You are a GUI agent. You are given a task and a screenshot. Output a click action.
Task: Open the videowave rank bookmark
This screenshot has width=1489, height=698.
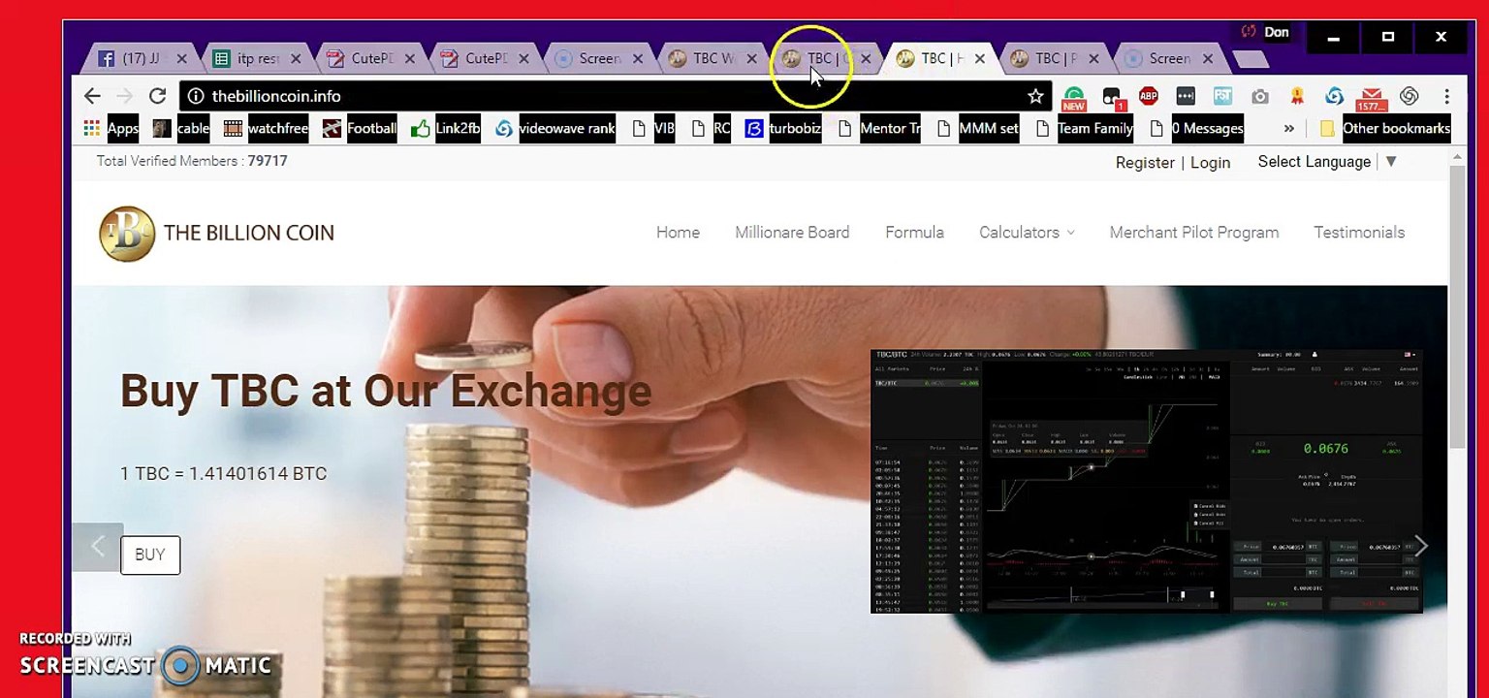(x=554, y=128)
